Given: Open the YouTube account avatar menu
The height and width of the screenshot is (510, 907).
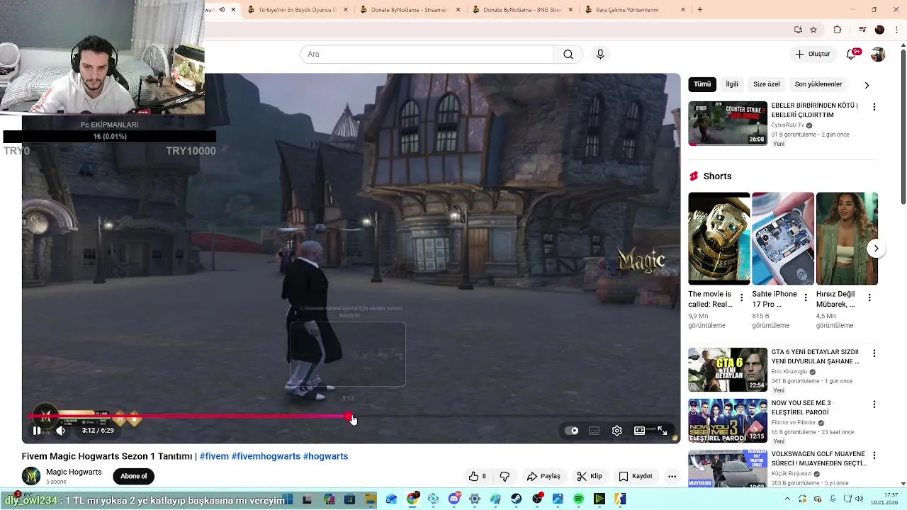Looking at the screenshot, I should click(x=878, y=55).
